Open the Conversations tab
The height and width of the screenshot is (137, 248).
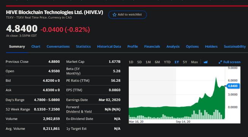pyautogui.click(x=58, y=47)
